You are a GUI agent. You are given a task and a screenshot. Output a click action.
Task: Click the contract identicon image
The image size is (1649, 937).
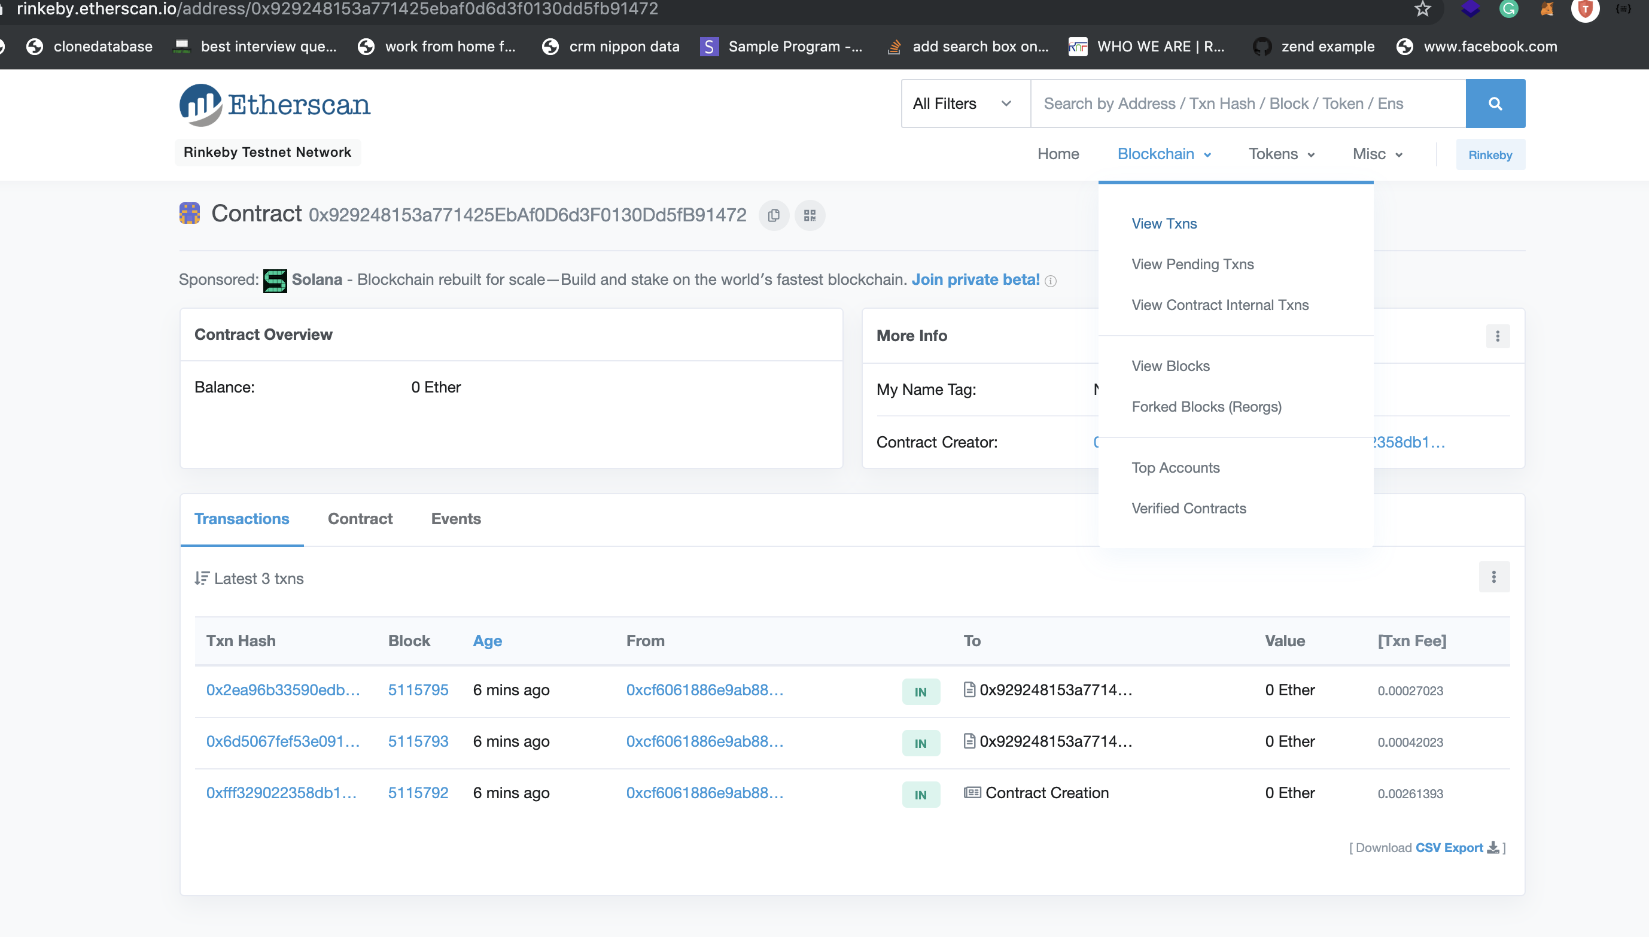190,214
